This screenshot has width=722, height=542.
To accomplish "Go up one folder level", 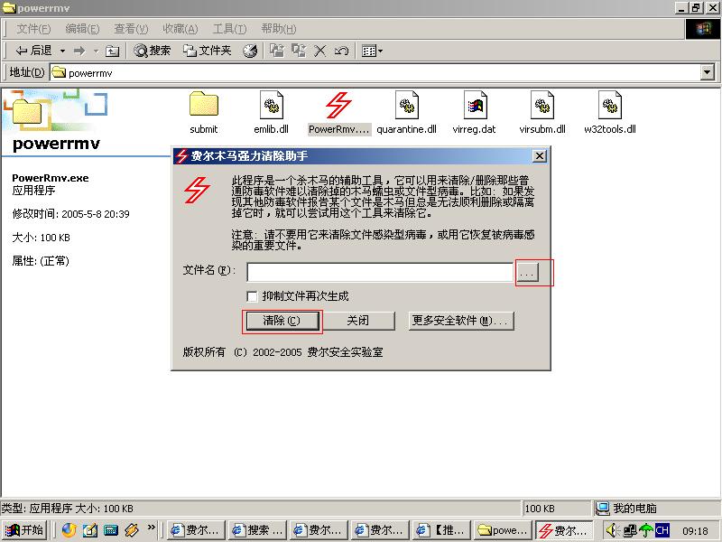I will point(112,51).
